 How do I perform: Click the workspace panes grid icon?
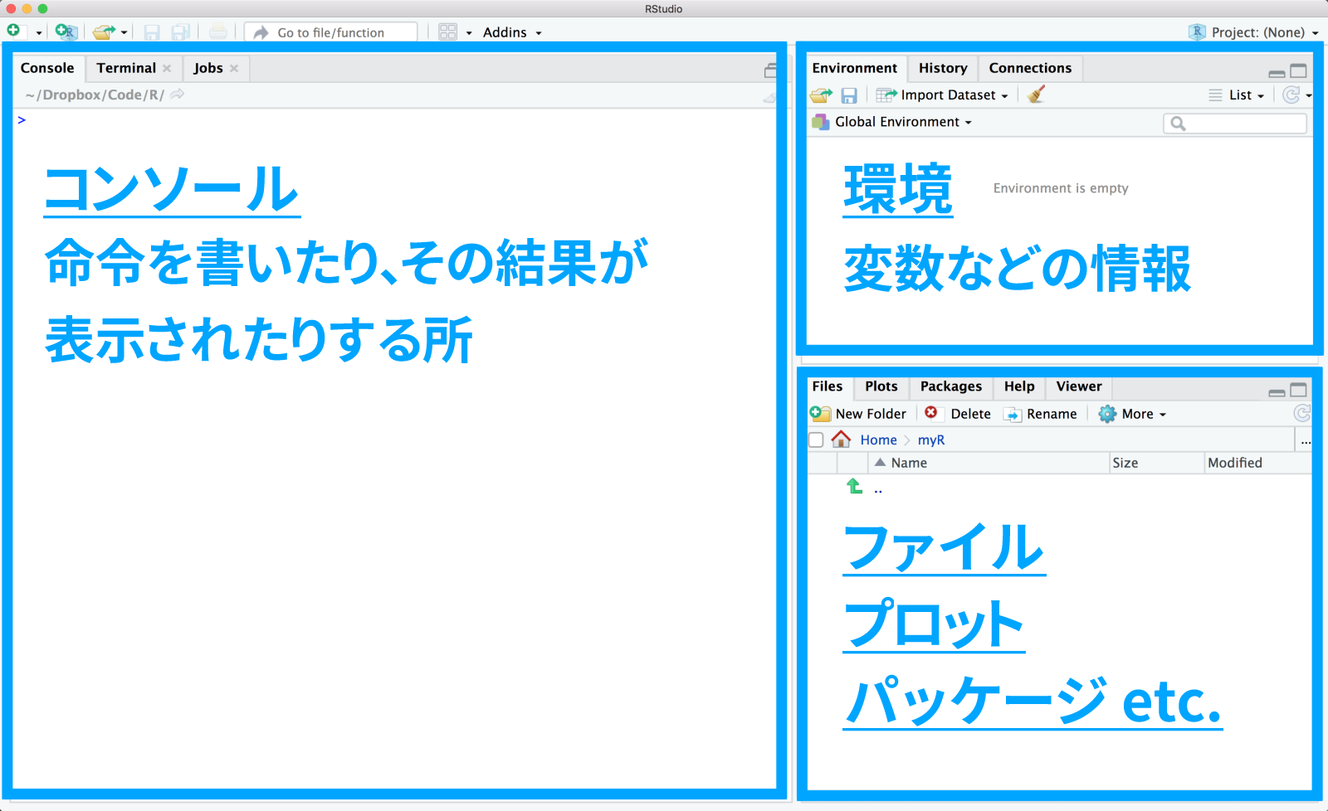(x=448, y=32)
